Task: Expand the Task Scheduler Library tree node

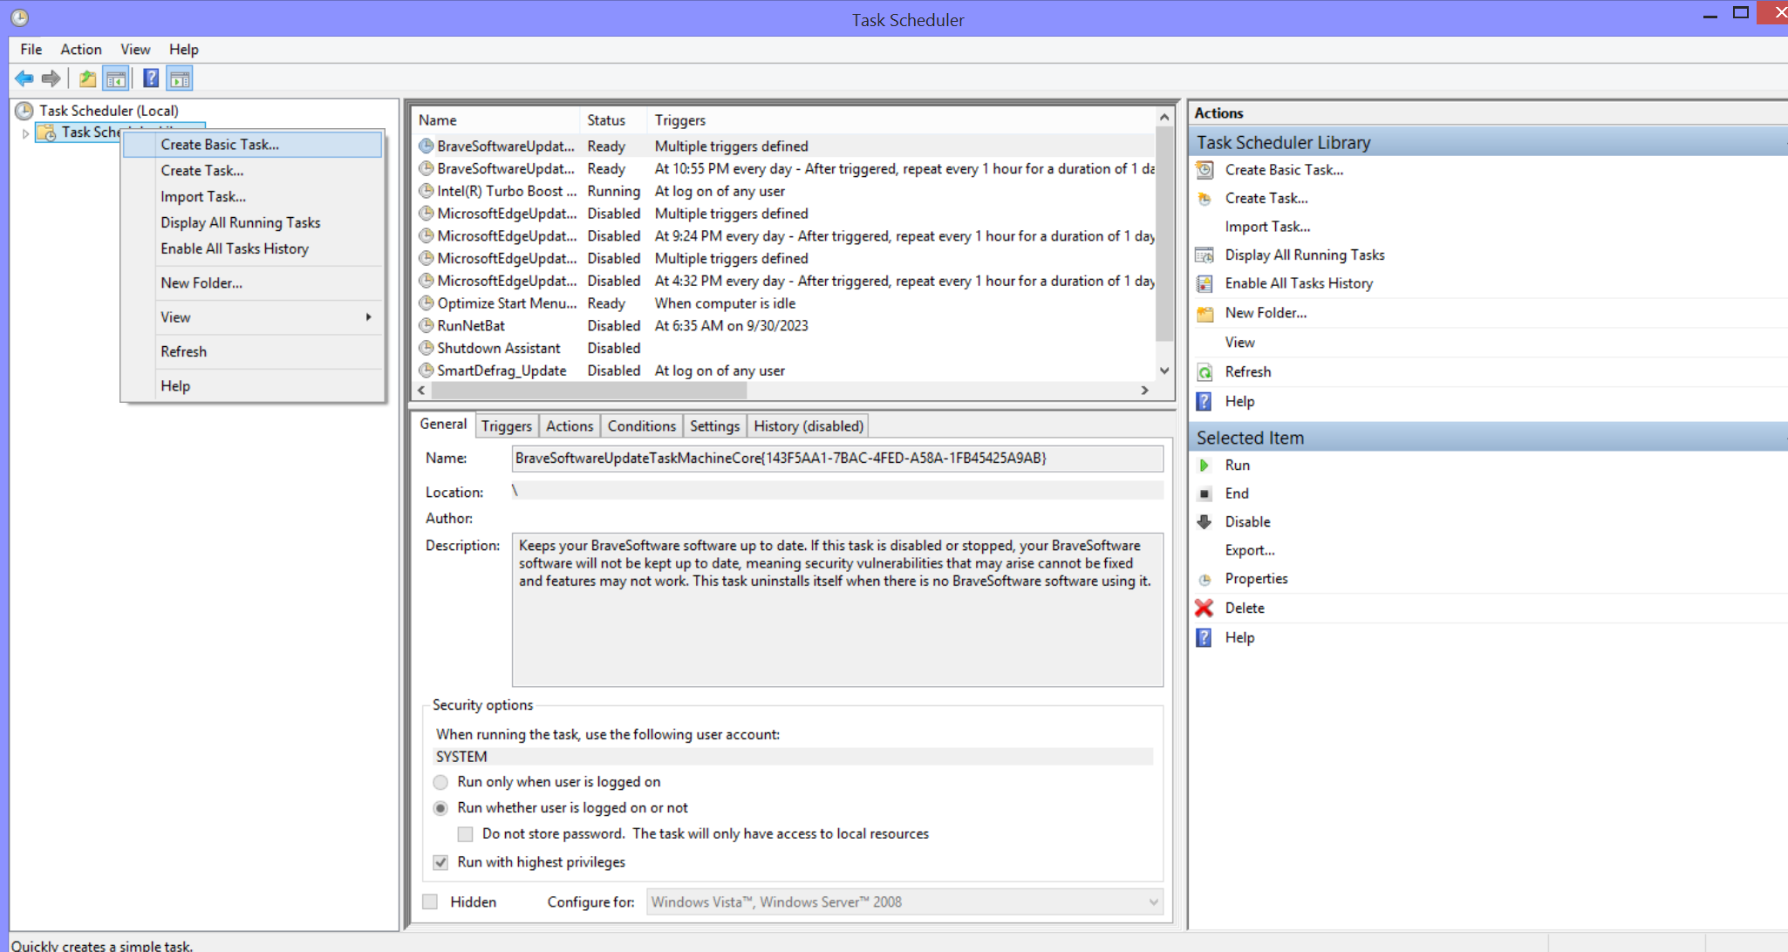Action: point(25,133)
